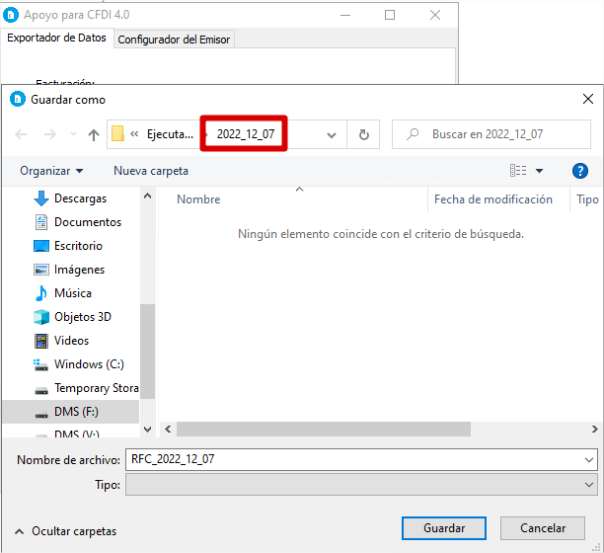The width and height of the screenshot is (604, 553).
Task: Open the view options dropdown arrow
Action: pos(539,171)
